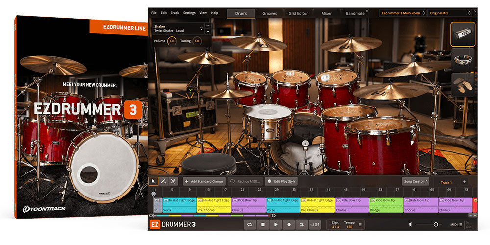Image resolution: width=490 pixels, height=245 pixels.
Task: Select the Chorus block following the Bridge
Action: point(420,205)
